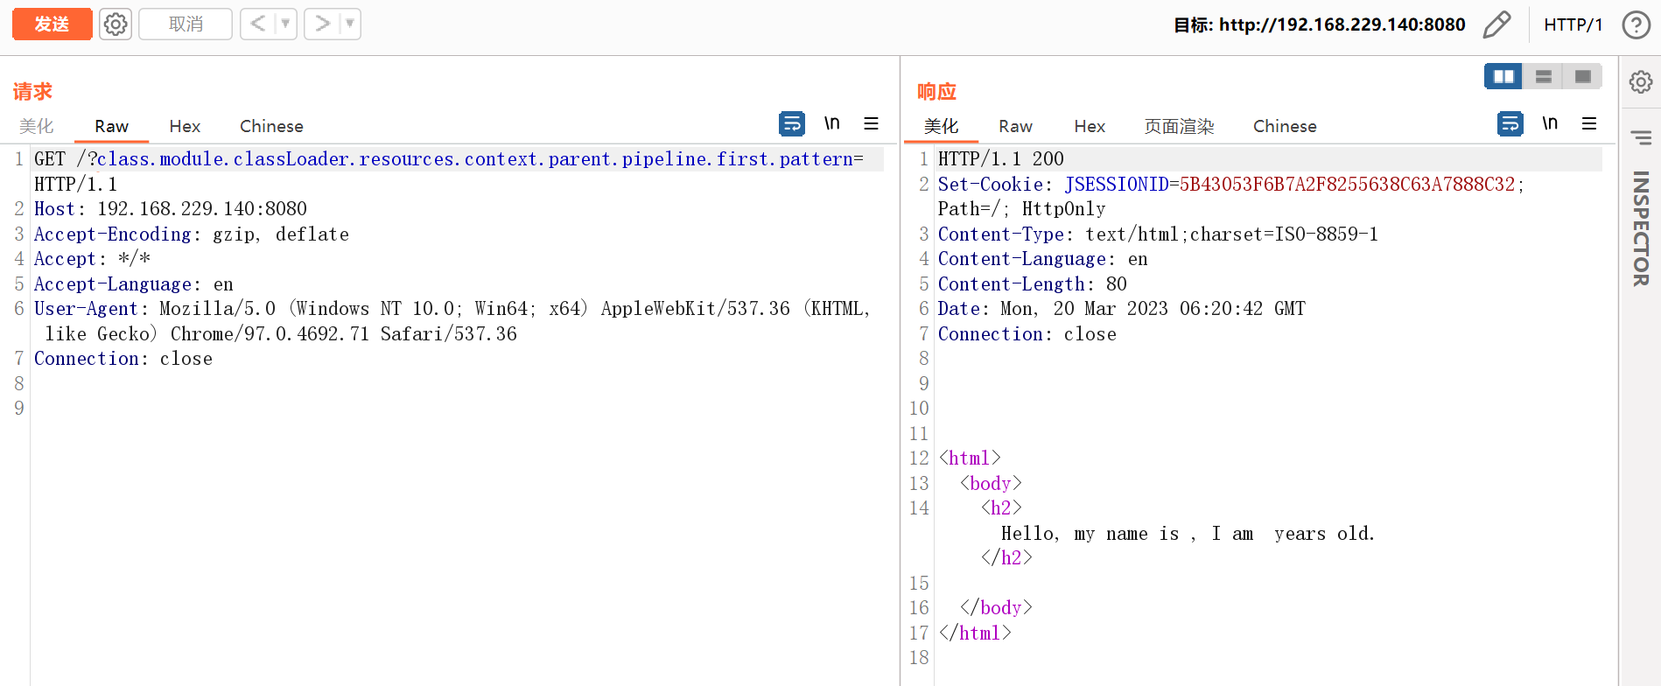Click the HTTP/1 protocol label
The width and height of the screenshot is (1661, 686).
(x=1573, y=24)
